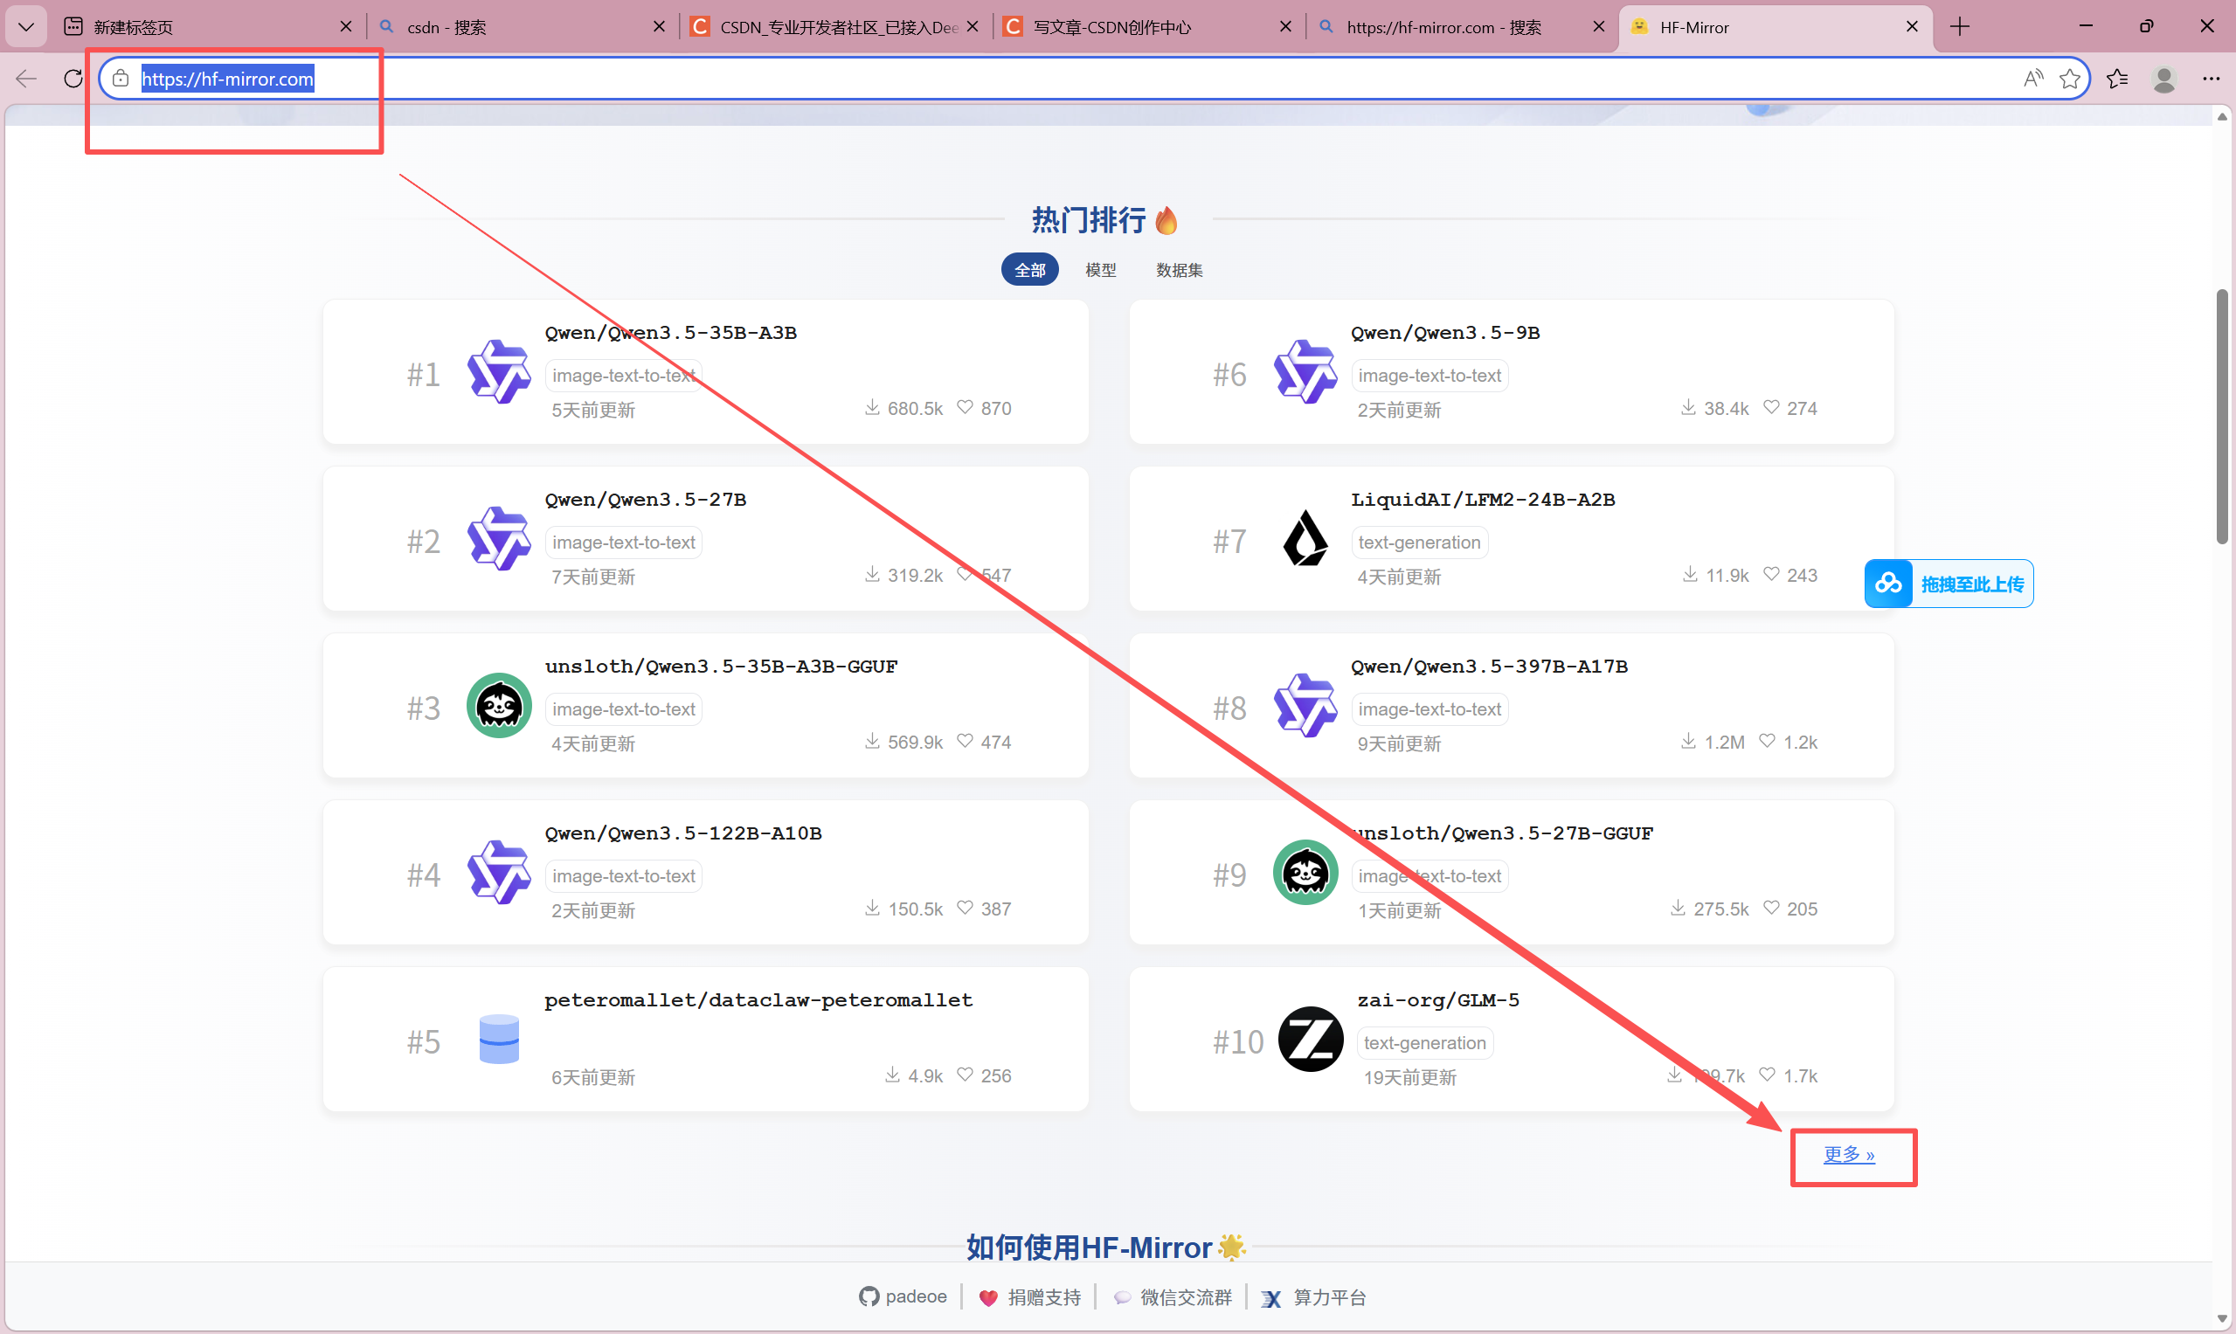Click the zai-org Z logo icon
This screenshot has height=1334, width=2236.
pyautogui.click(x=1310, y=1039)
